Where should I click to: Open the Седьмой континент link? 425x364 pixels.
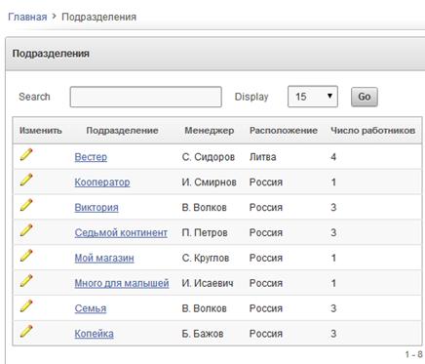[x=121, y=233]
